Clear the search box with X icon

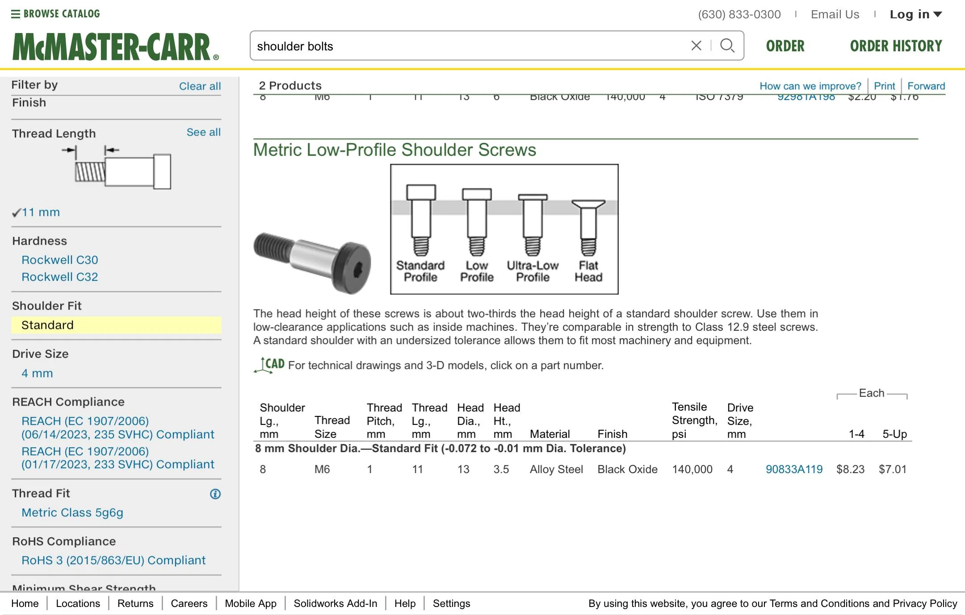pos(696,46)
